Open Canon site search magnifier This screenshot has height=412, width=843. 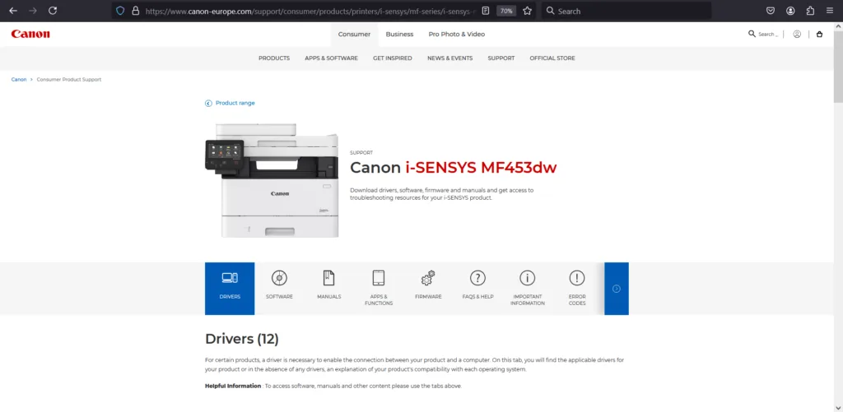point(752,34)
